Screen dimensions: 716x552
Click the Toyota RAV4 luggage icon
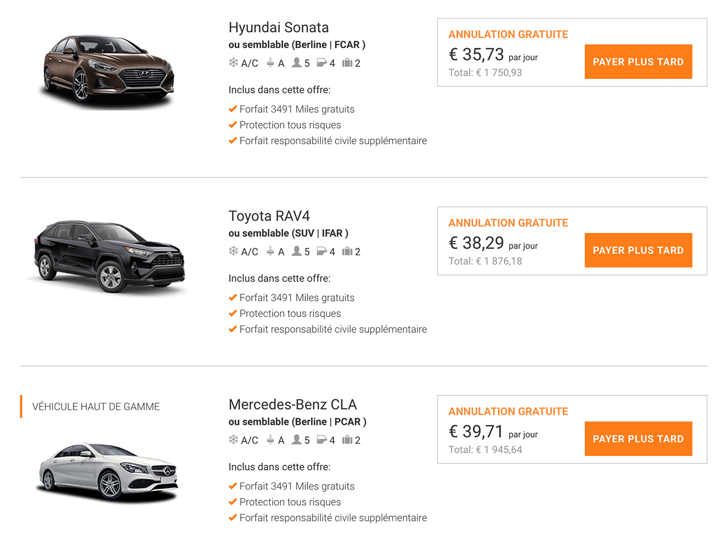(x=347, y=251)
